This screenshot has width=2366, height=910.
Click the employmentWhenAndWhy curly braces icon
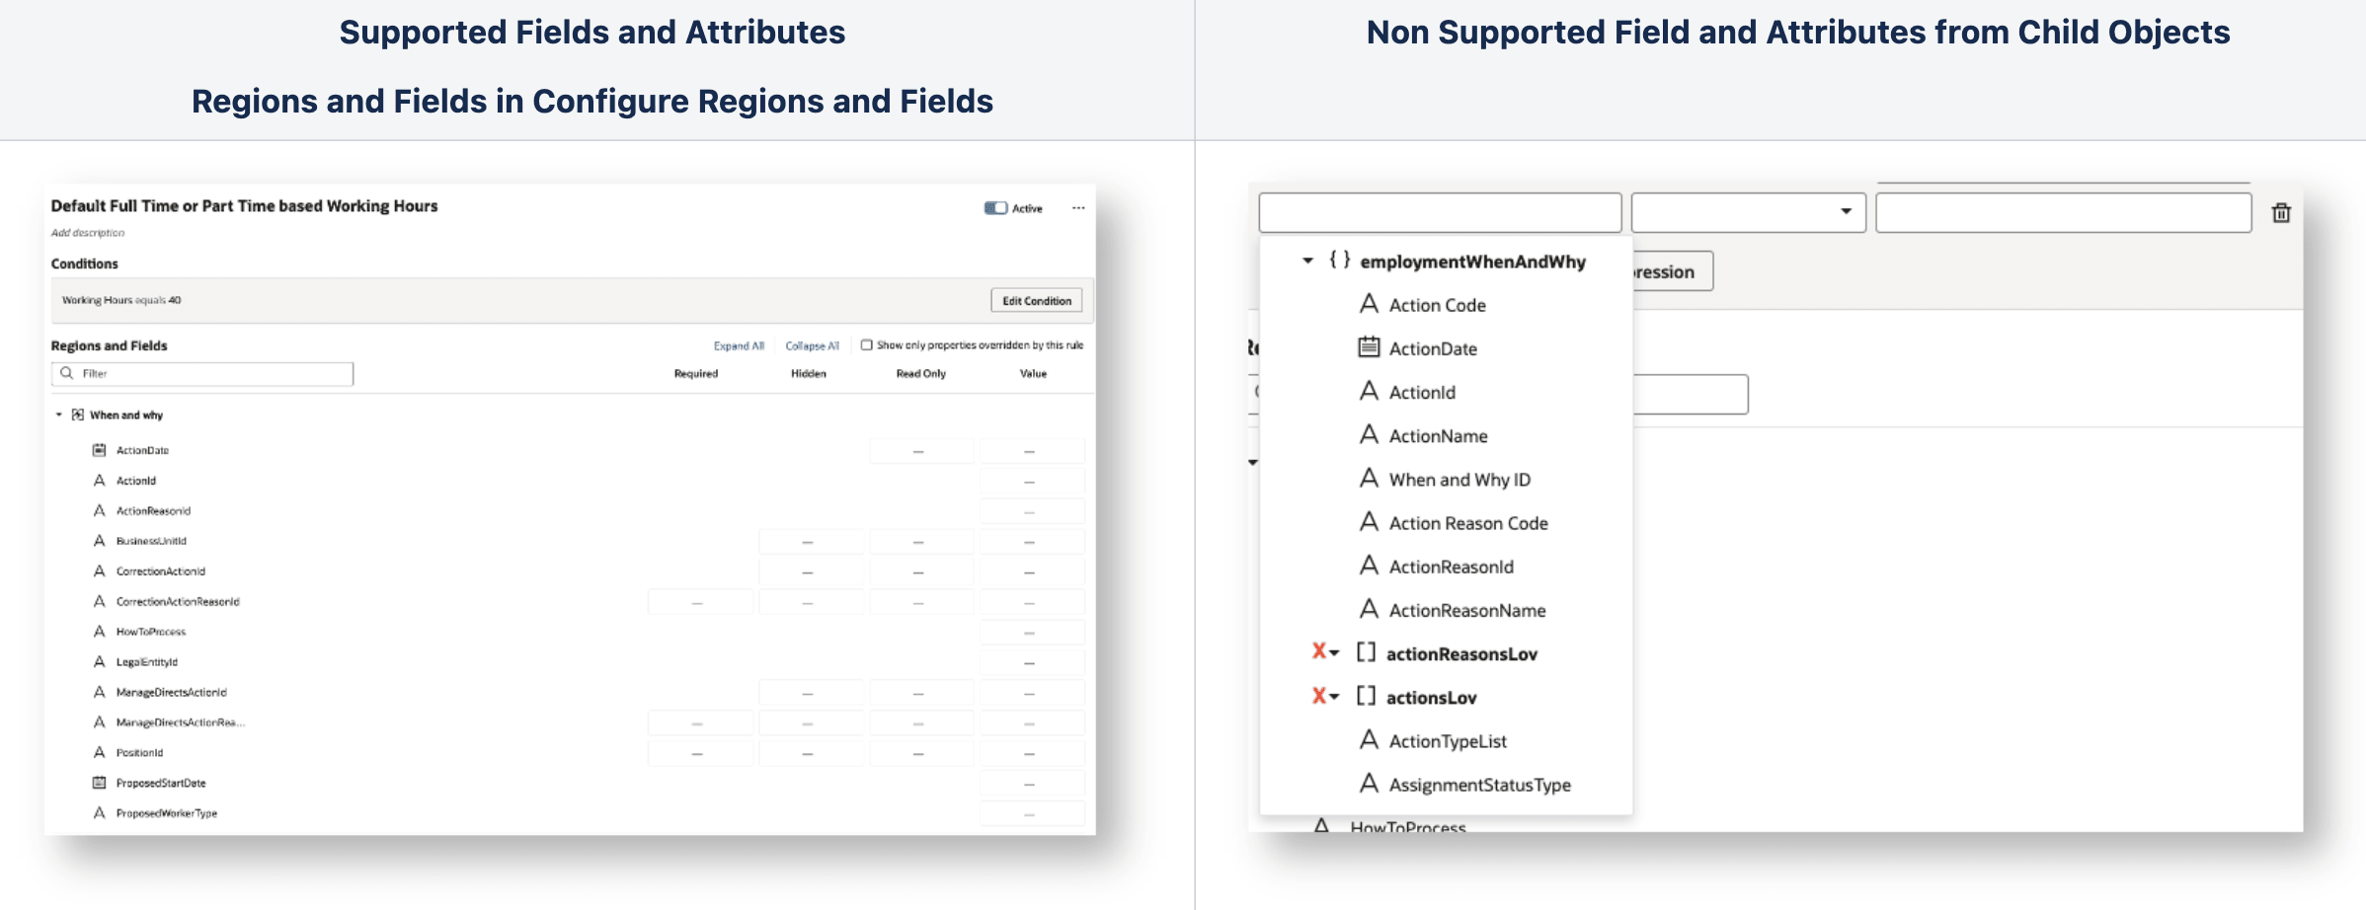[x=1339, y=261]
